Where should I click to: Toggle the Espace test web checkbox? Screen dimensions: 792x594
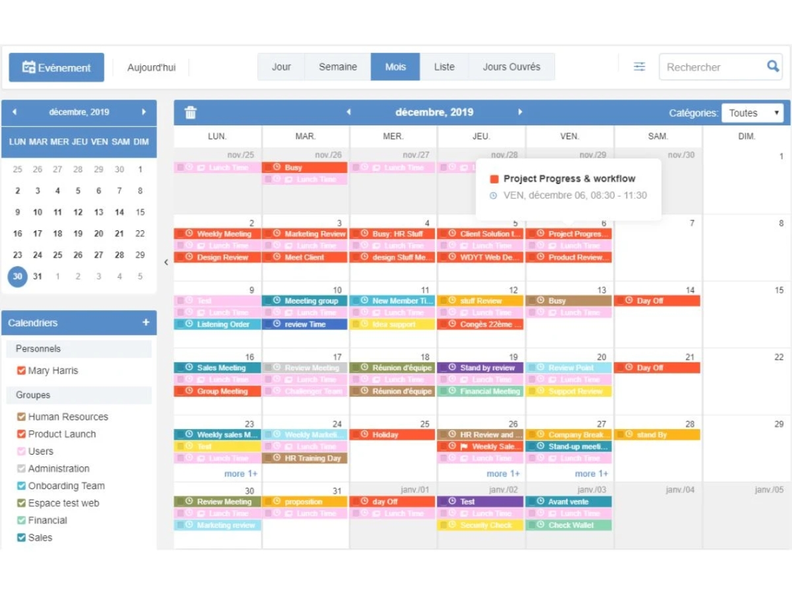click(x=21, y=503)
